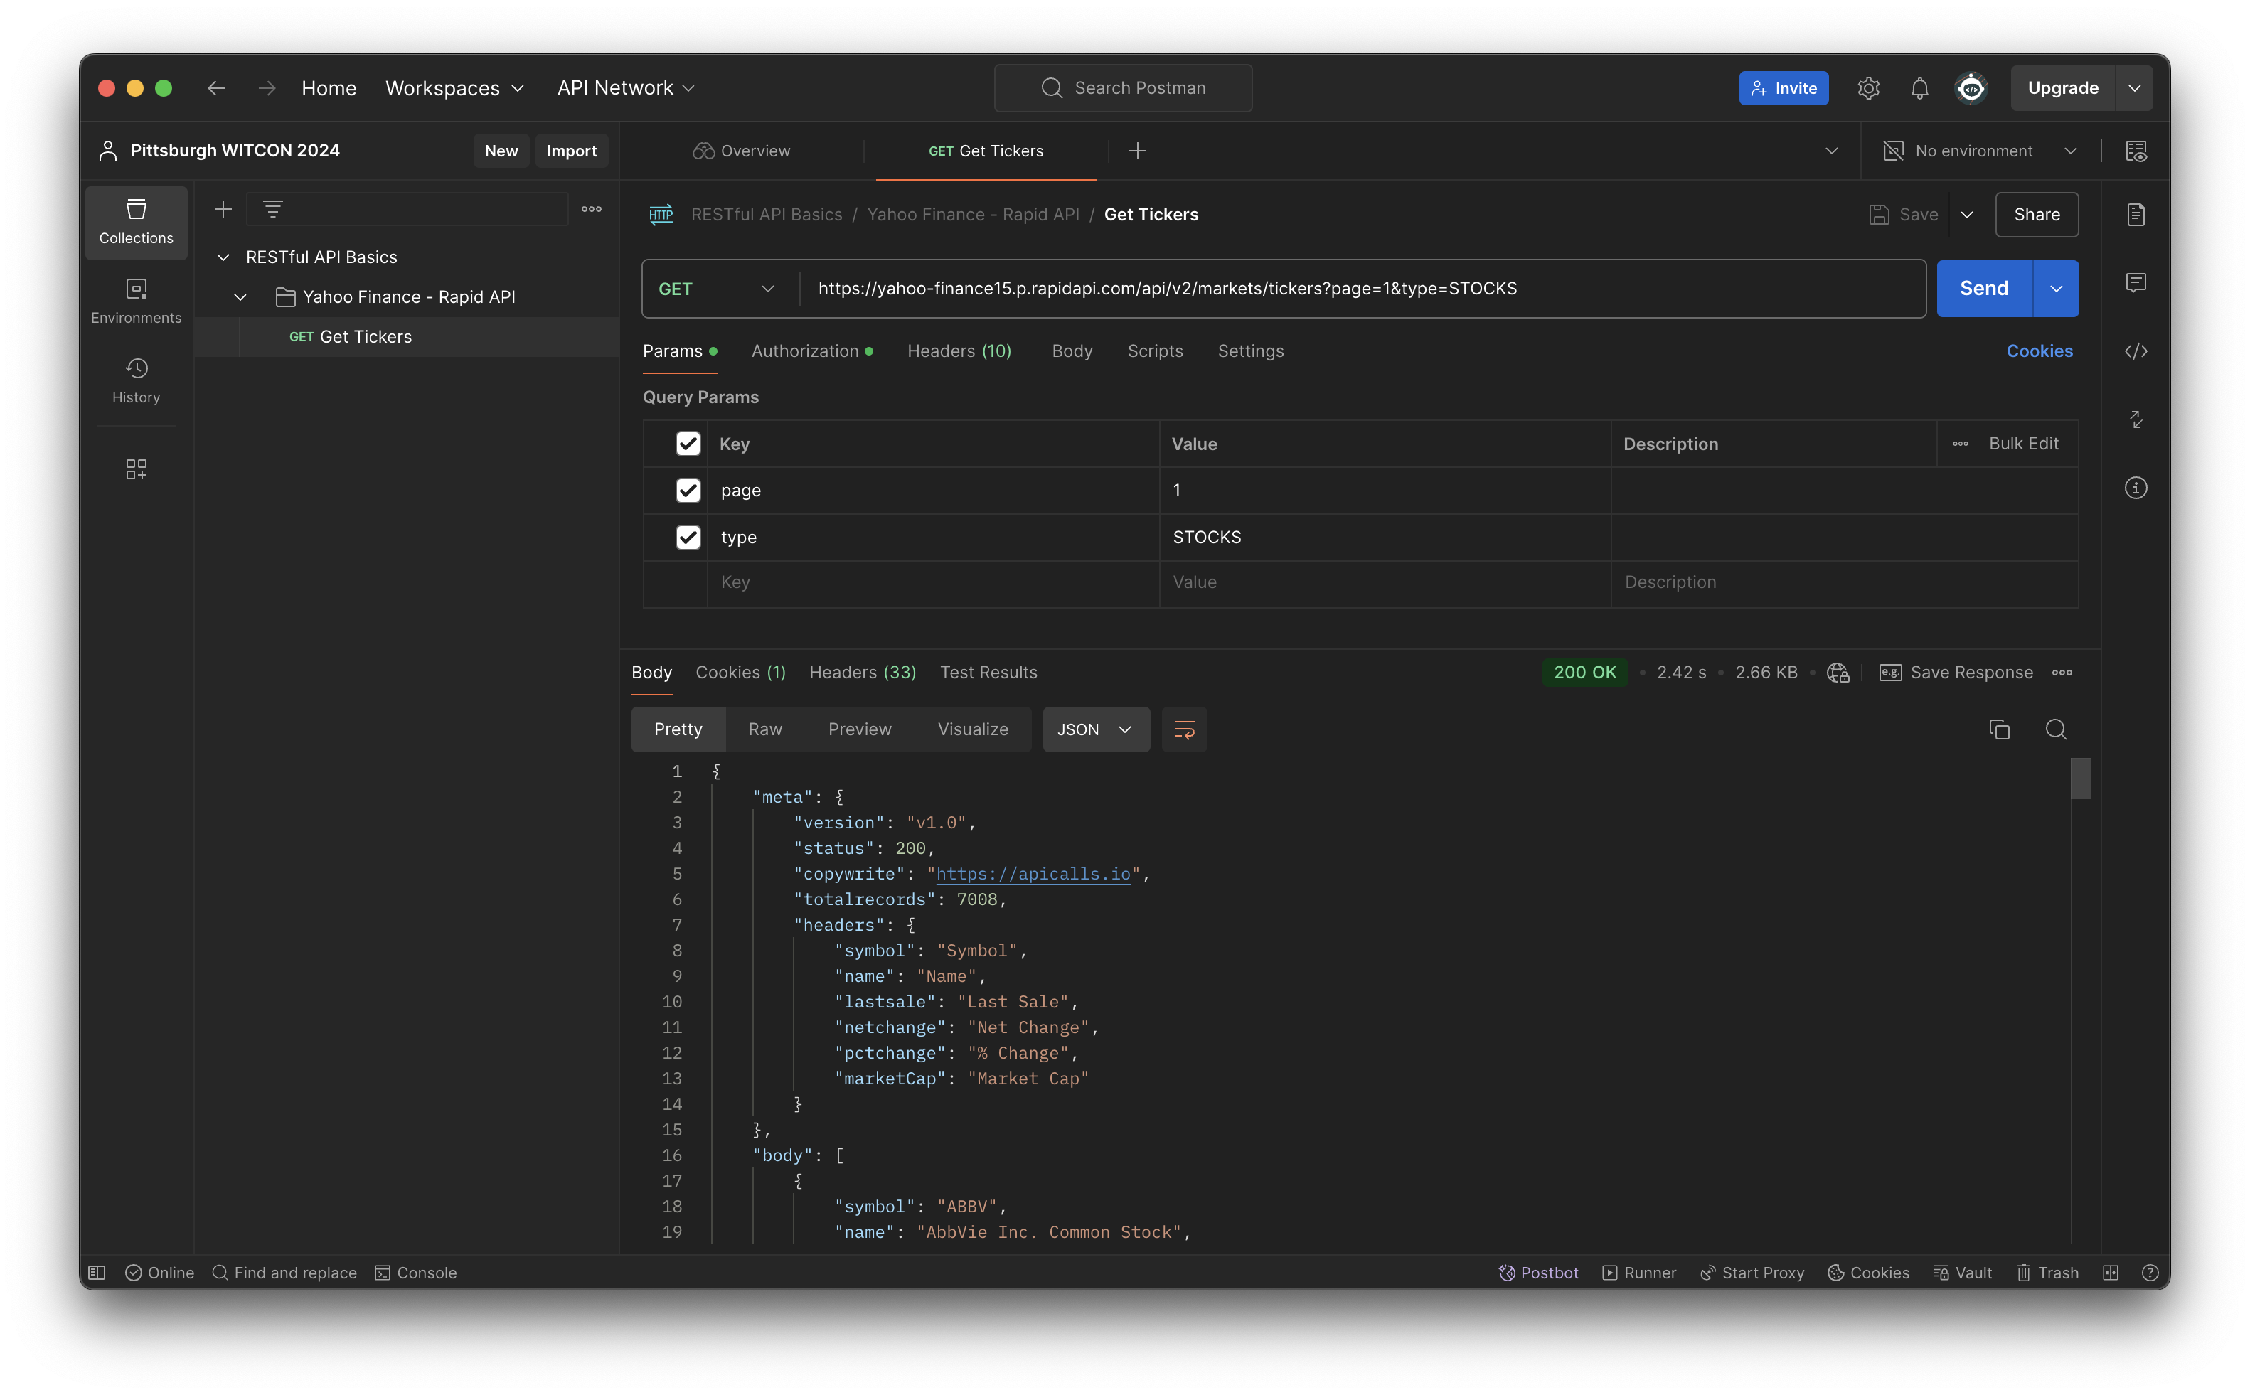Toggle the select-all params checkbox
Viewport: 2250px width, 1395px height.
tap(687, 444)
